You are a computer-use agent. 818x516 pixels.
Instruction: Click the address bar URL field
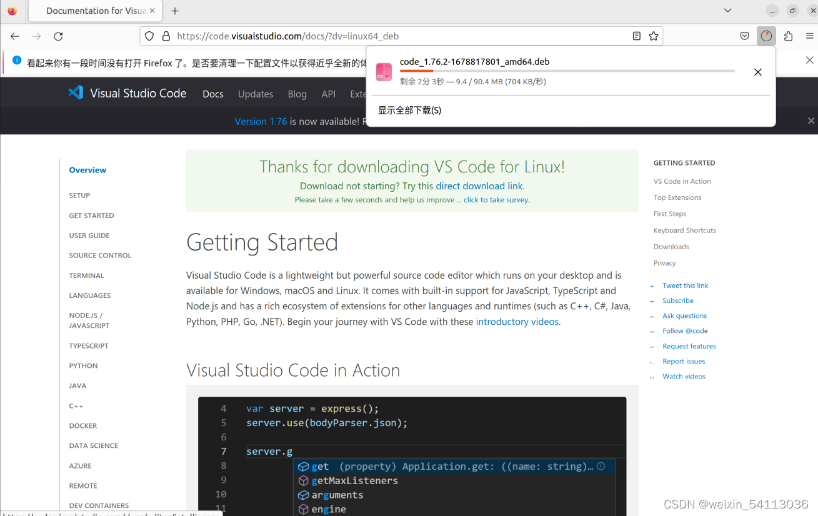pyautogui.click(x=400, y=36)
